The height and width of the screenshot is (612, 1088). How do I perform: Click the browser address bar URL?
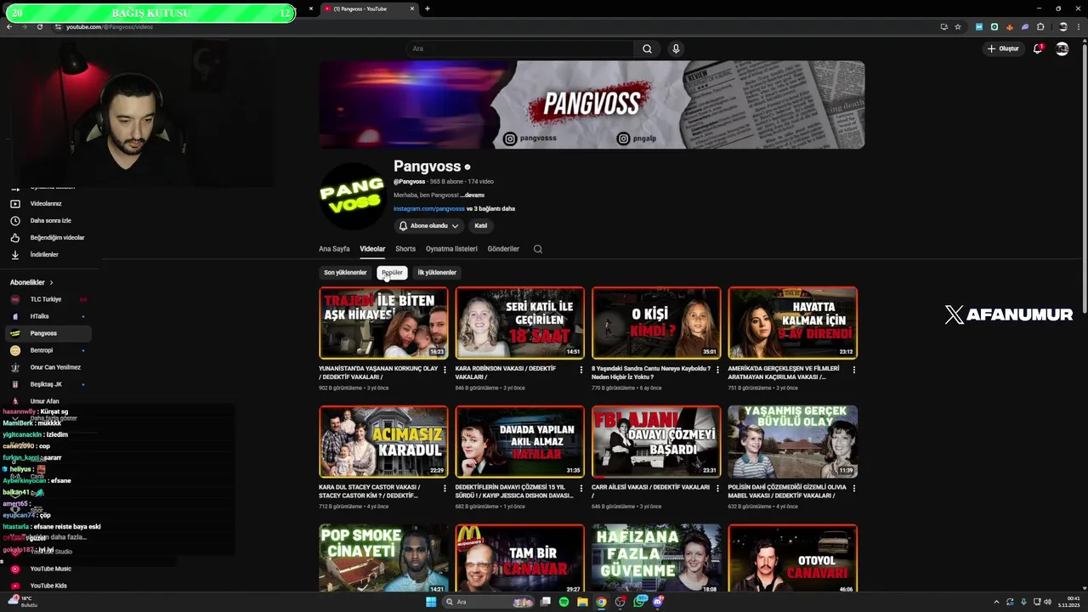110,26
